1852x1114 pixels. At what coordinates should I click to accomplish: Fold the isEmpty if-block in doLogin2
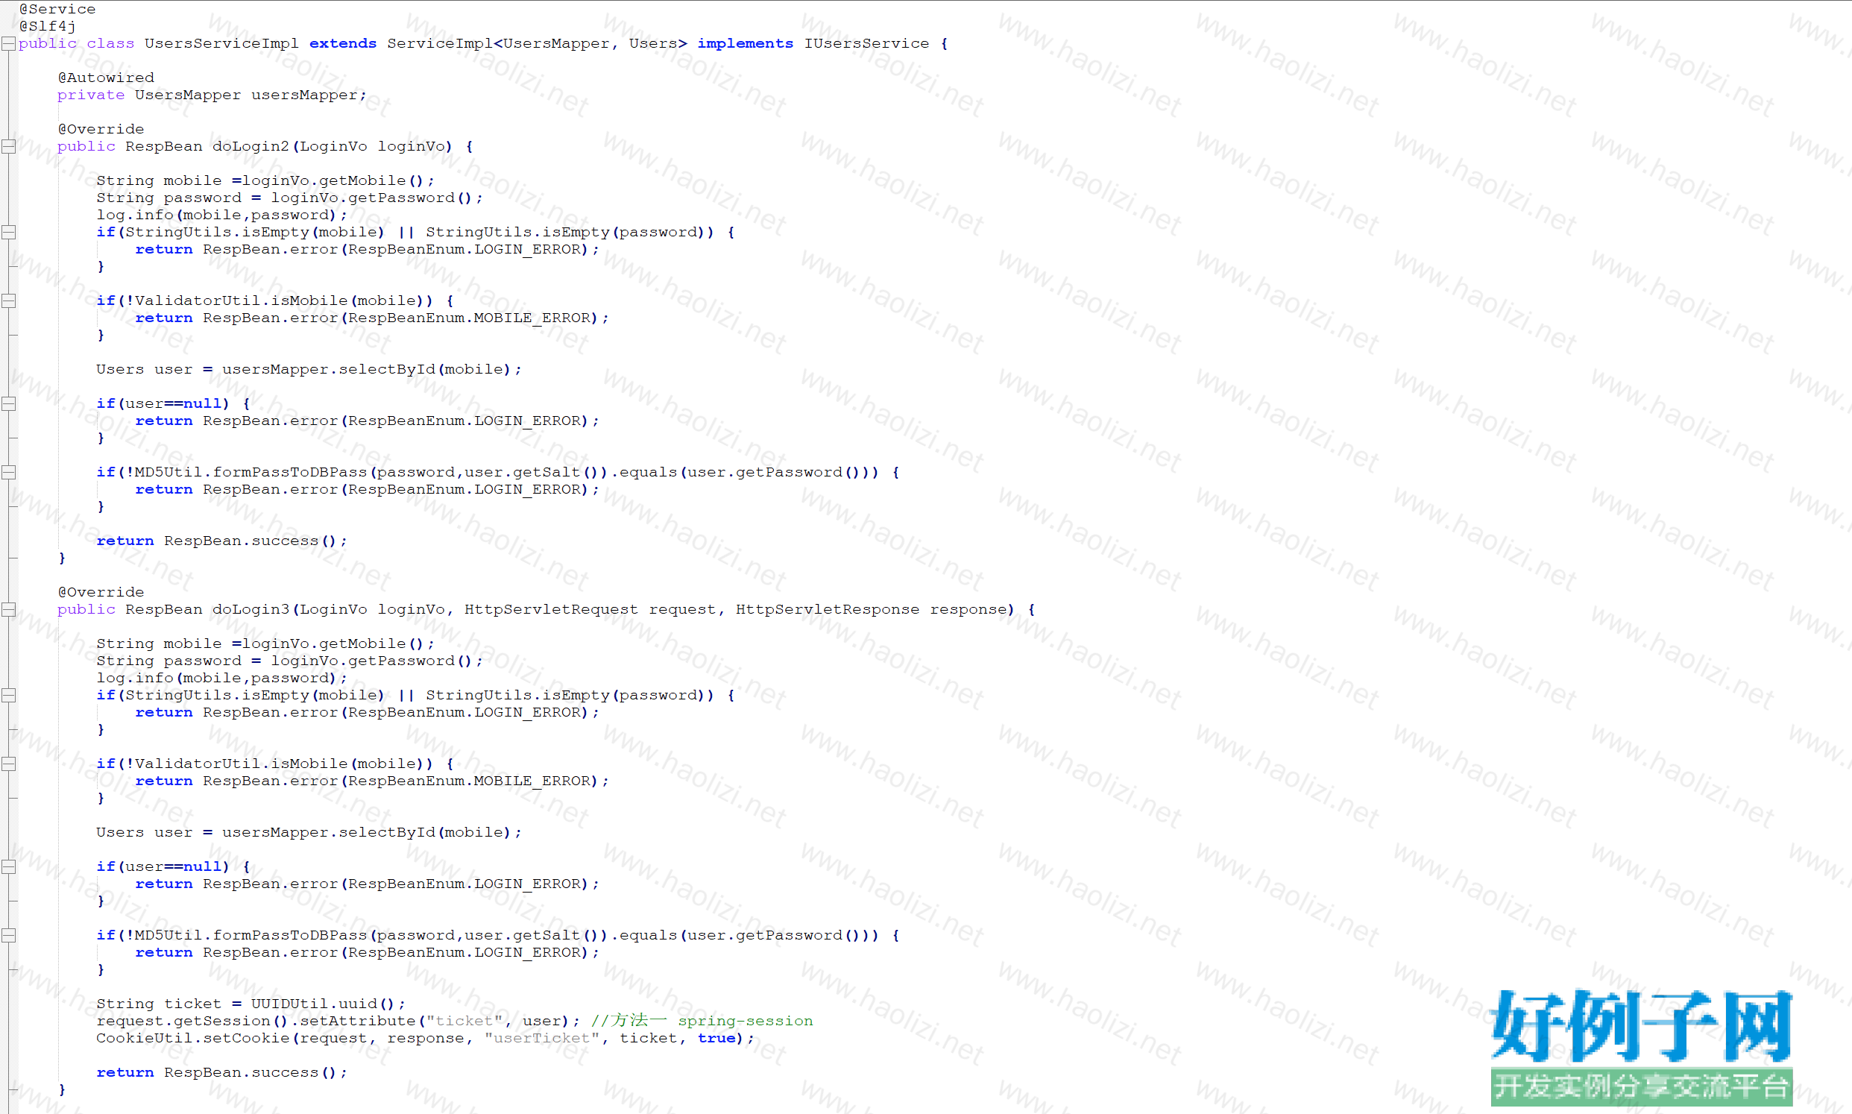(8, 232)
